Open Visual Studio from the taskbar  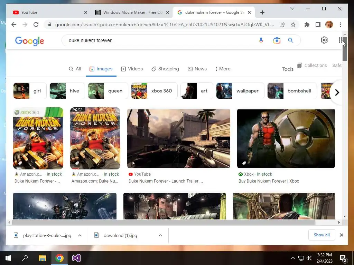[76, 258]
